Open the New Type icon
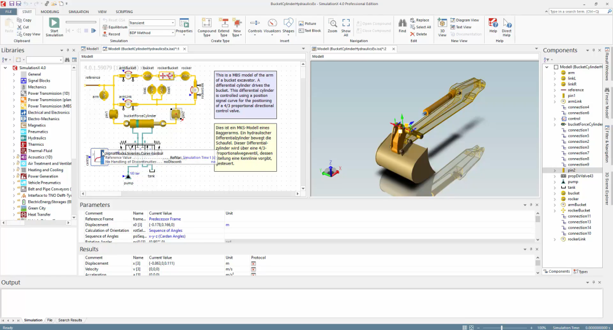The image size is (613, 330). pyautogui.click(x=237, y=27)
